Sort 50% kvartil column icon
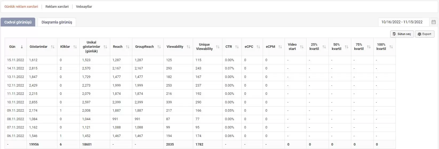The width and height of the screenshot is (439, 149). click(346, 47)
